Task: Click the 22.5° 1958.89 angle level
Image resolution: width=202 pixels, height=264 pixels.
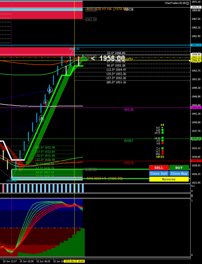Action: [116, 53]
